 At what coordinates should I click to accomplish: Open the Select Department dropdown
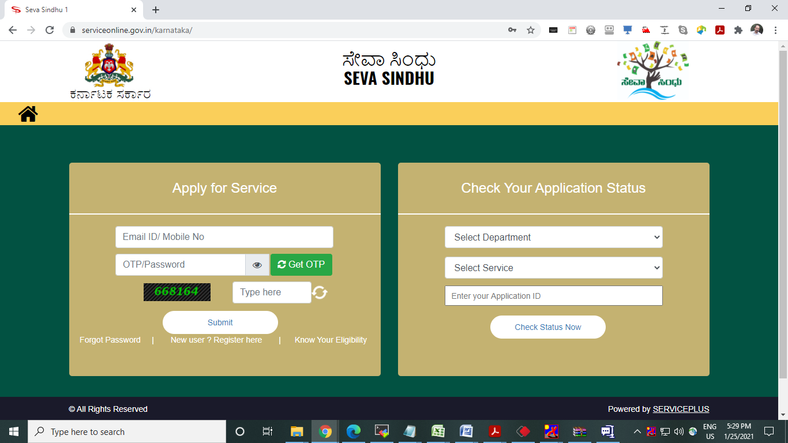point(553,237)
